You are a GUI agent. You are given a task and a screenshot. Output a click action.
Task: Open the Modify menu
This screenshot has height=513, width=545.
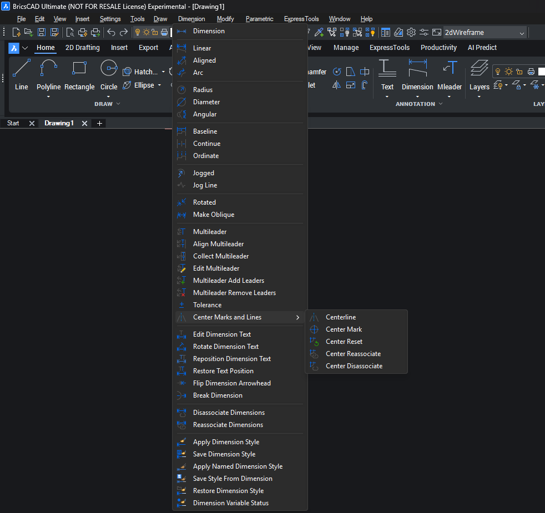[225, 19]
